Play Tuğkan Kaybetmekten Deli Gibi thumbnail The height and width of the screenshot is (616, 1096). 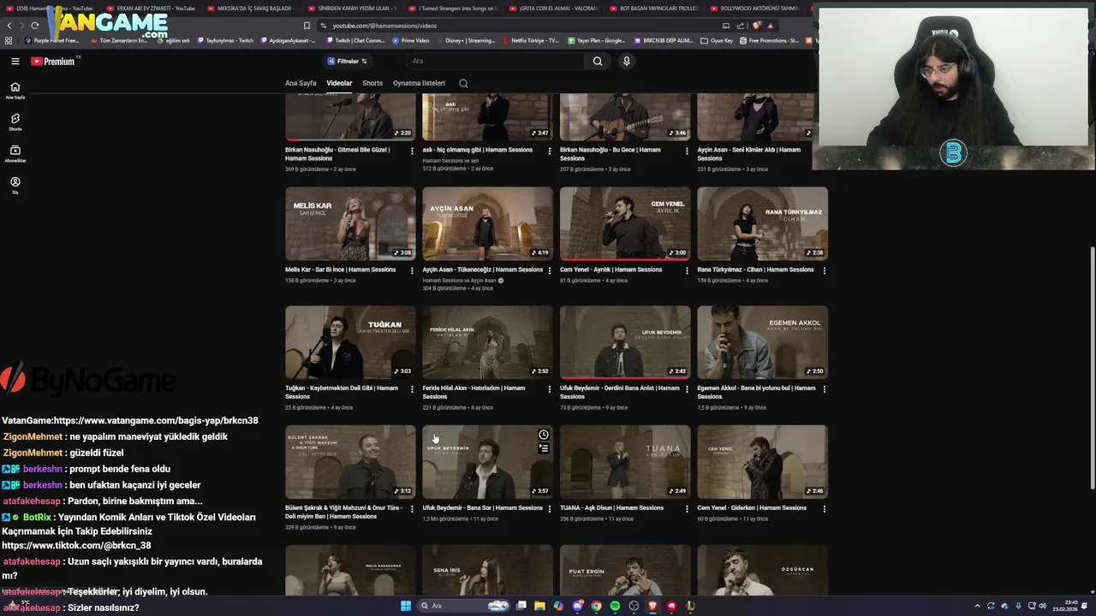click(350, 342)
